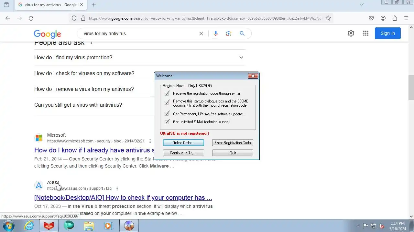
Task: Open the File Explorer taskbar folder icon
Action: tap(89, 226)
